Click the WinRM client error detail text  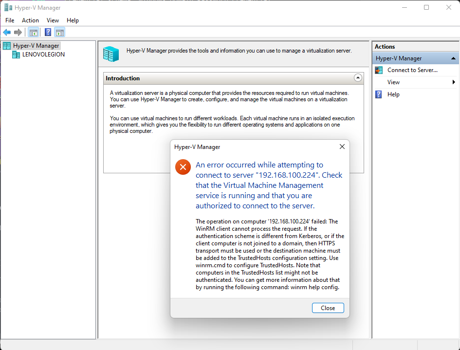pos(270,254)
